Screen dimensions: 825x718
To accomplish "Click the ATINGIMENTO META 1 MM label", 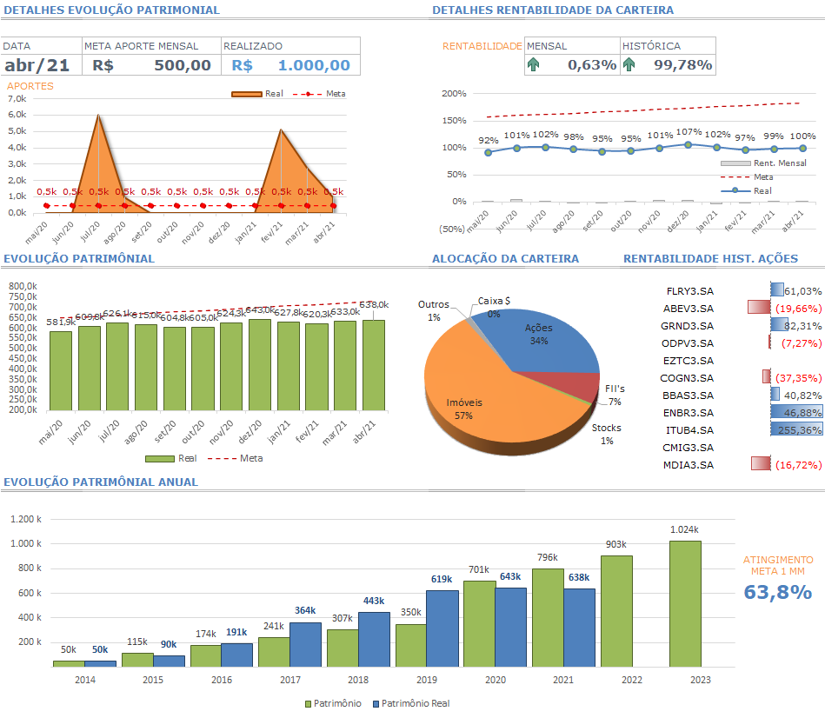I will [x=778, y=566].
